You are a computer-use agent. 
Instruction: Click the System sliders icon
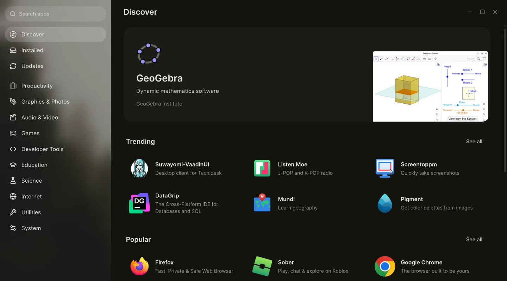pyautogui.click(x=13, y=228)
